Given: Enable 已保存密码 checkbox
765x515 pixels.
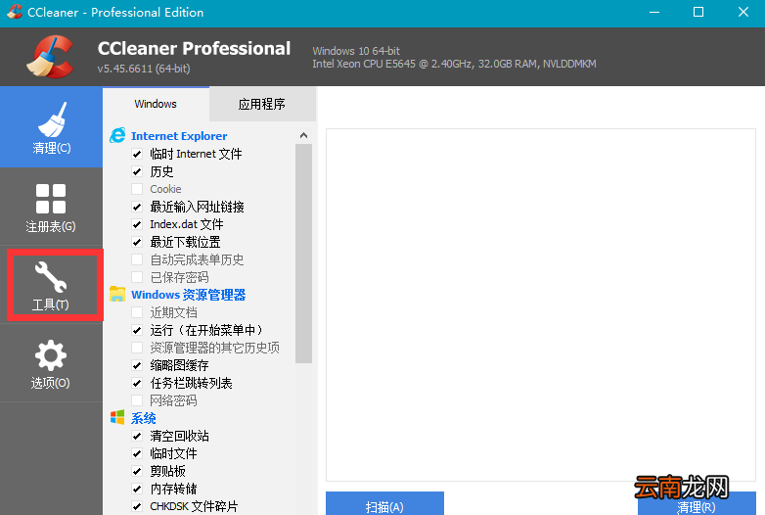Looking at the screenshot, I should (137, 277).
